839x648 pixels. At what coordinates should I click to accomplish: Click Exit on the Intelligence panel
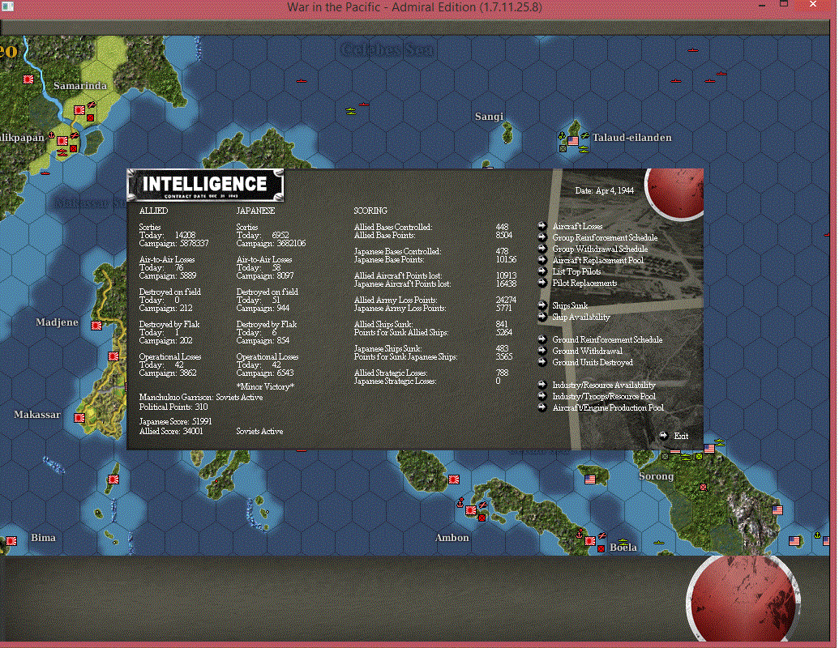681,436
